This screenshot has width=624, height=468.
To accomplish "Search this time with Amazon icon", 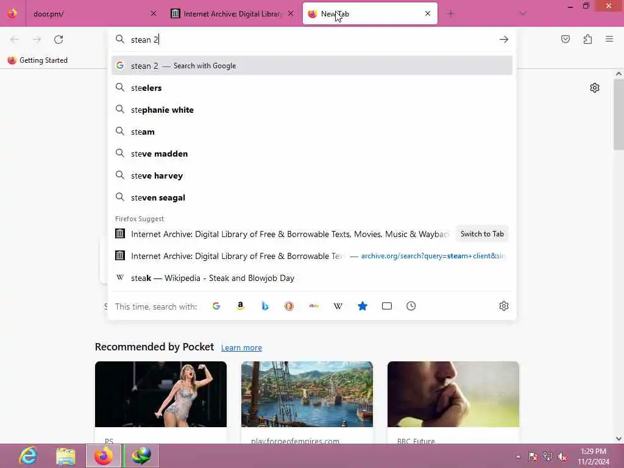I will pyautogui.click(x=240, y=306).
